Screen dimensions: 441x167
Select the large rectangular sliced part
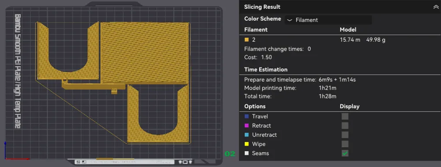[x=145, y=53]
